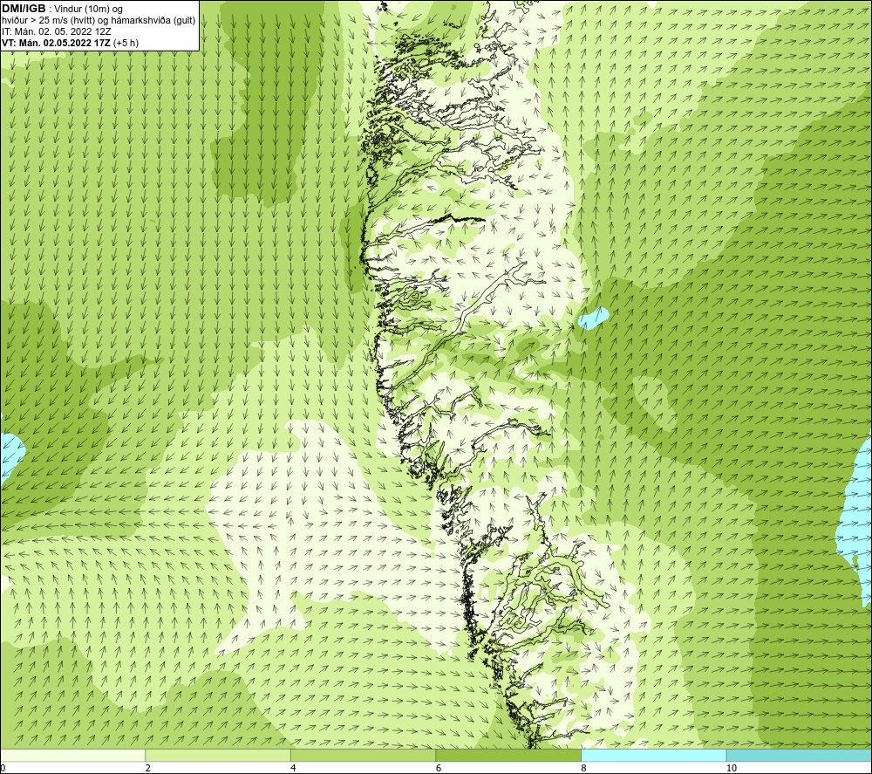Select the palest 0–2 m/s legend swatch
This screenshot has height=774, width=872.
coord(73,755)
